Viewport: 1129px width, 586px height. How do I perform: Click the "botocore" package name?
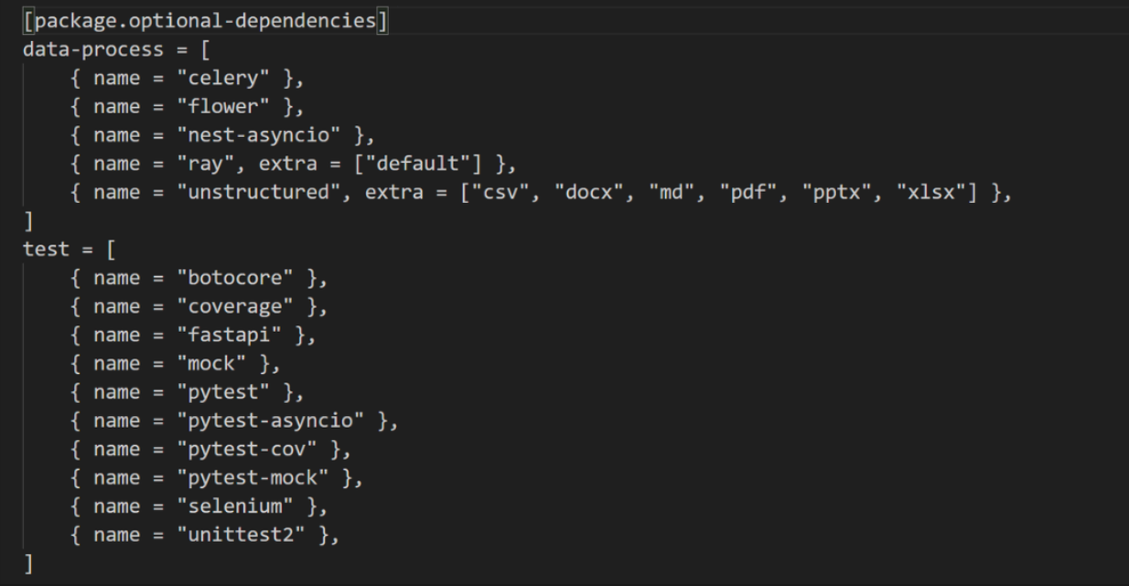(x=229, y=278)
